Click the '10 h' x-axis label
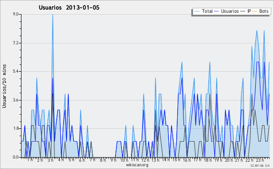This screenshot has width=274, height=169. [x=124, y=160]
